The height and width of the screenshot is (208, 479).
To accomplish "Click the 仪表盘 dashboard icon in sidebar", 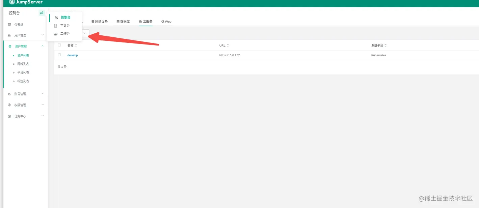I will click(x=9, y=25).
